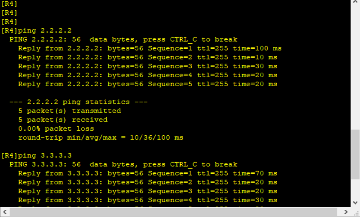
Task: Click the "5 packet(s) transmitted" line
Action: pos(70,111)
